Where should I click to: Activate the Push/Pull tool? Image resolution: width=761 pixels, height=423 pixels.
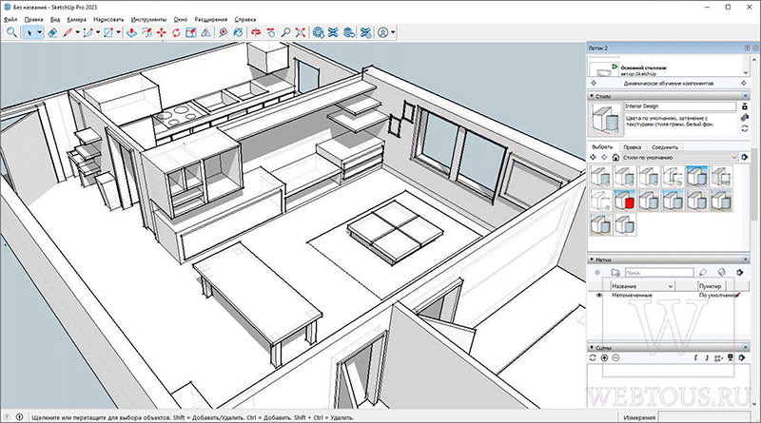tap(131, 32)
